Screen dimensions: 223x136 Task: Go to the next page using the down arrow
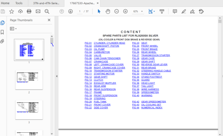pyautogui.click(x=71, y=11)
